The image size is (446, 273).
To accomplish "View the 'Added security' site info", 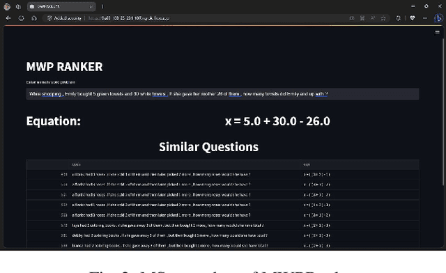I will point(64,18).
